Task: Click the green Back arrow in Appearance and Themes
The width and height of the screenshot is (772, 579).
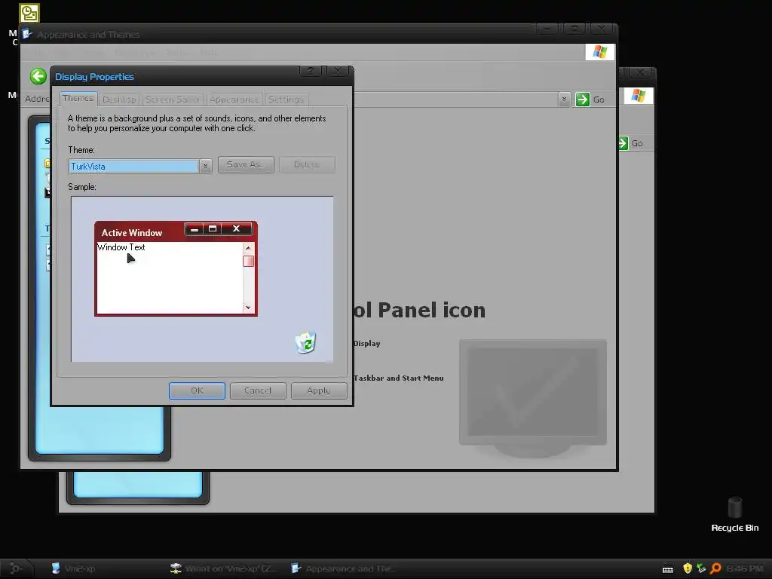Action: point(38,76)
